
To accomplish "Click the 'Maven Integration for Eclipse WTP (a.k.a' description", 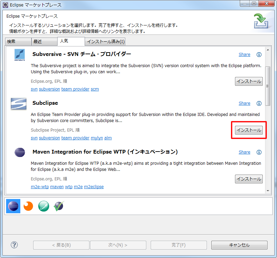I will [x=146, y=166].
